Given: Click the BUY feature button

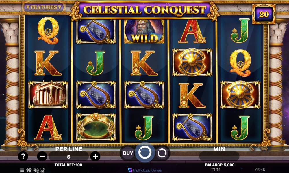Looking at the screenshot, I should click(x=128, y=153).
